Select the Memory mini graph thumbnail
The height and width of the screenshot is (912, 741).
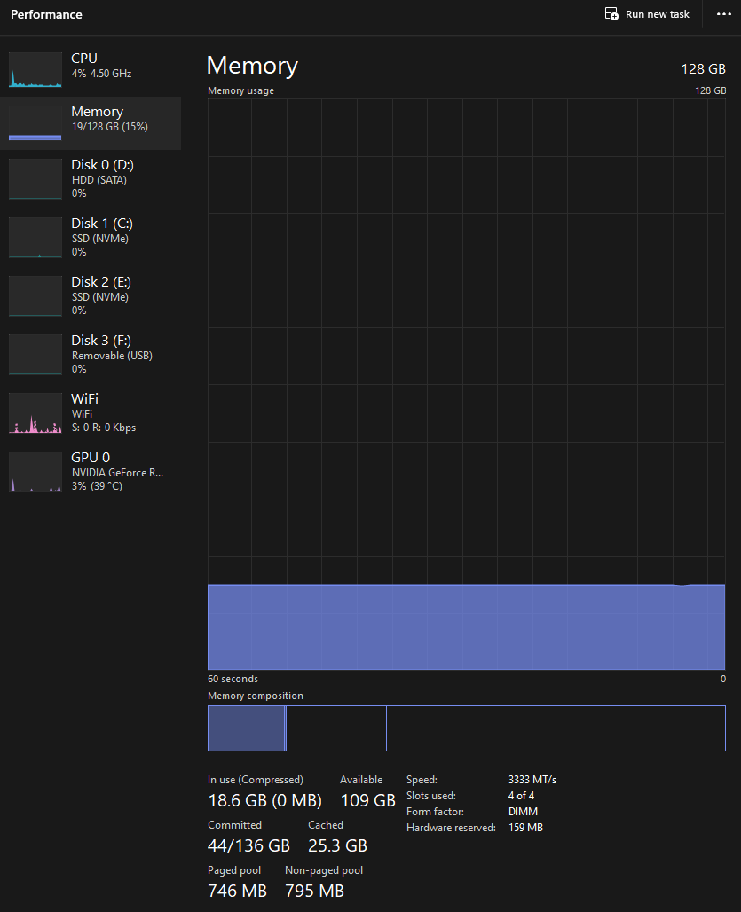[x=35, y=122]
